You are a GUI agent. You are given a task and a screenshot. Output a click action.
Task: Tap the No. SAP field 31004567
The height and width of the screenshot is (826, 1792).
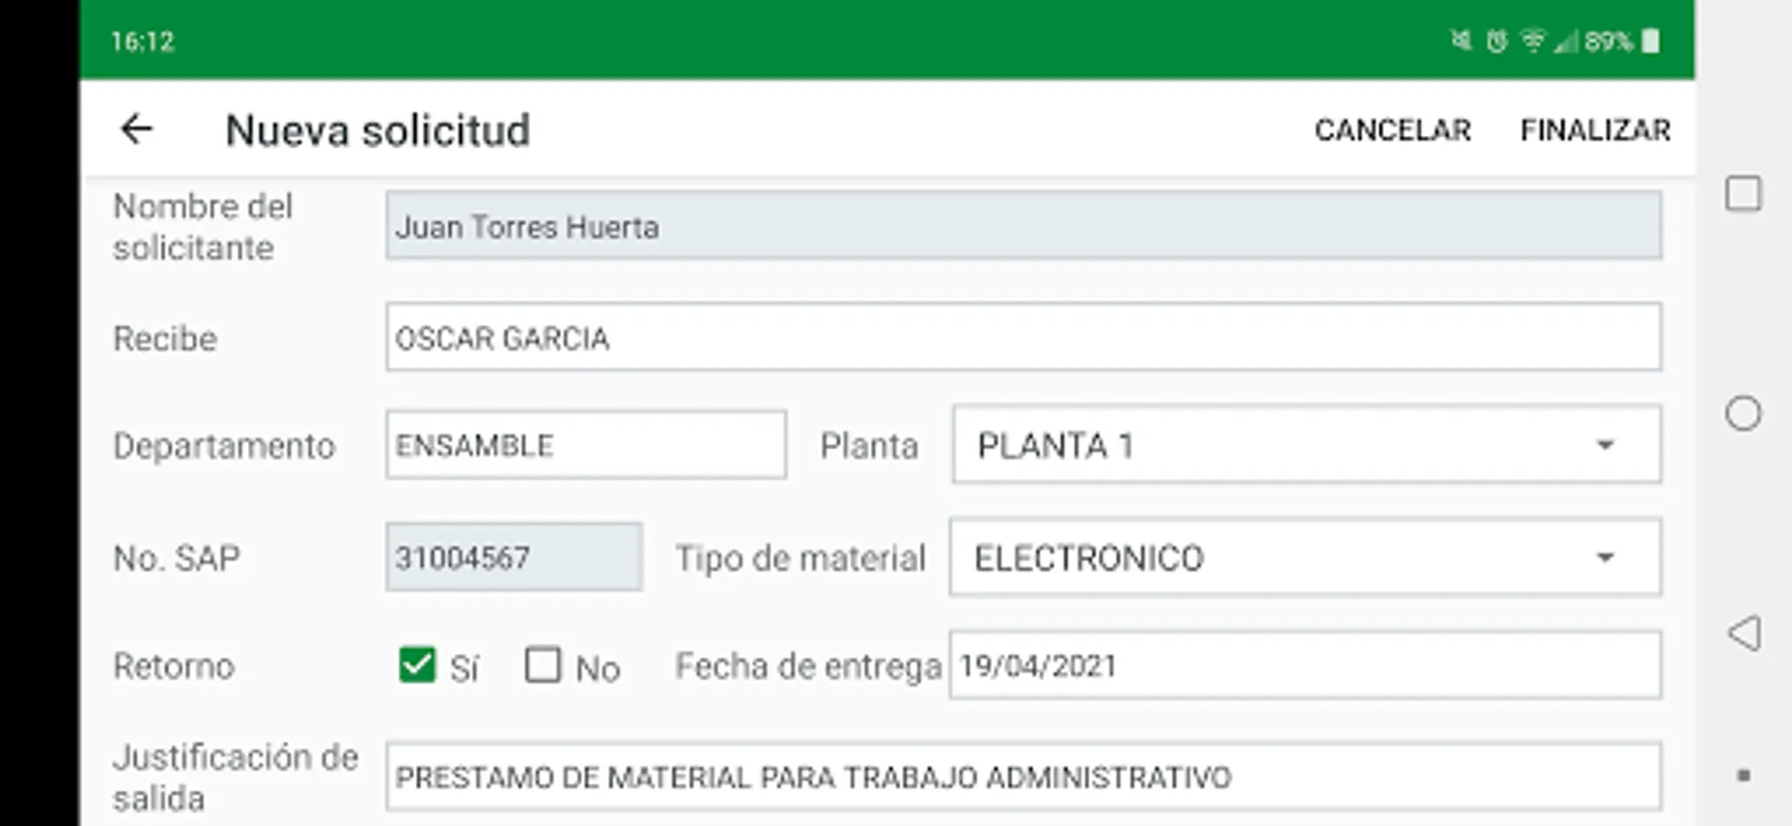513,557
